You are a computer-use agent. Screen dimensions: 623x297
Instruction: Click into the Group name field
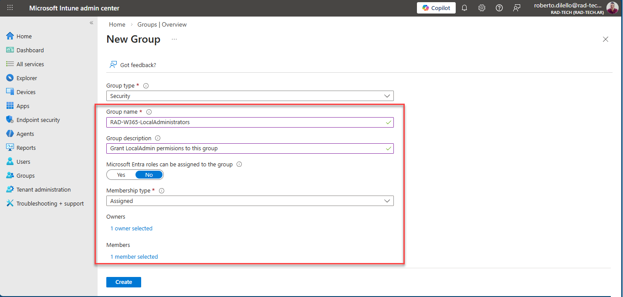click(244, 122)
